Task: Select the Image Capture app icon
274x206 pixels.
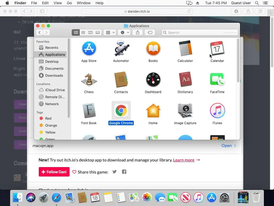Action: point(185,111)
